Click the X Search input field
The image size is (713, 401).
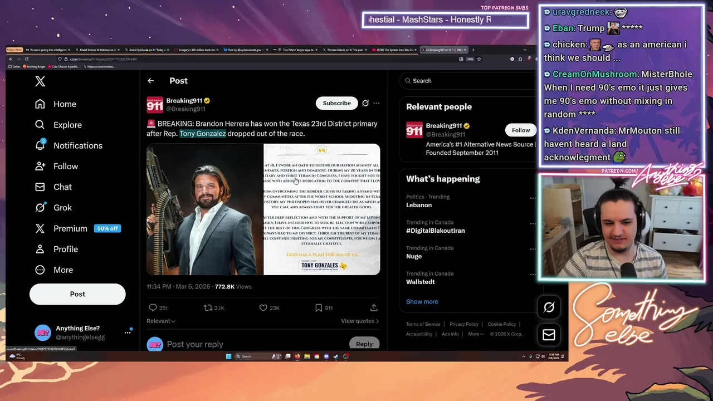[x=468, y=81]
